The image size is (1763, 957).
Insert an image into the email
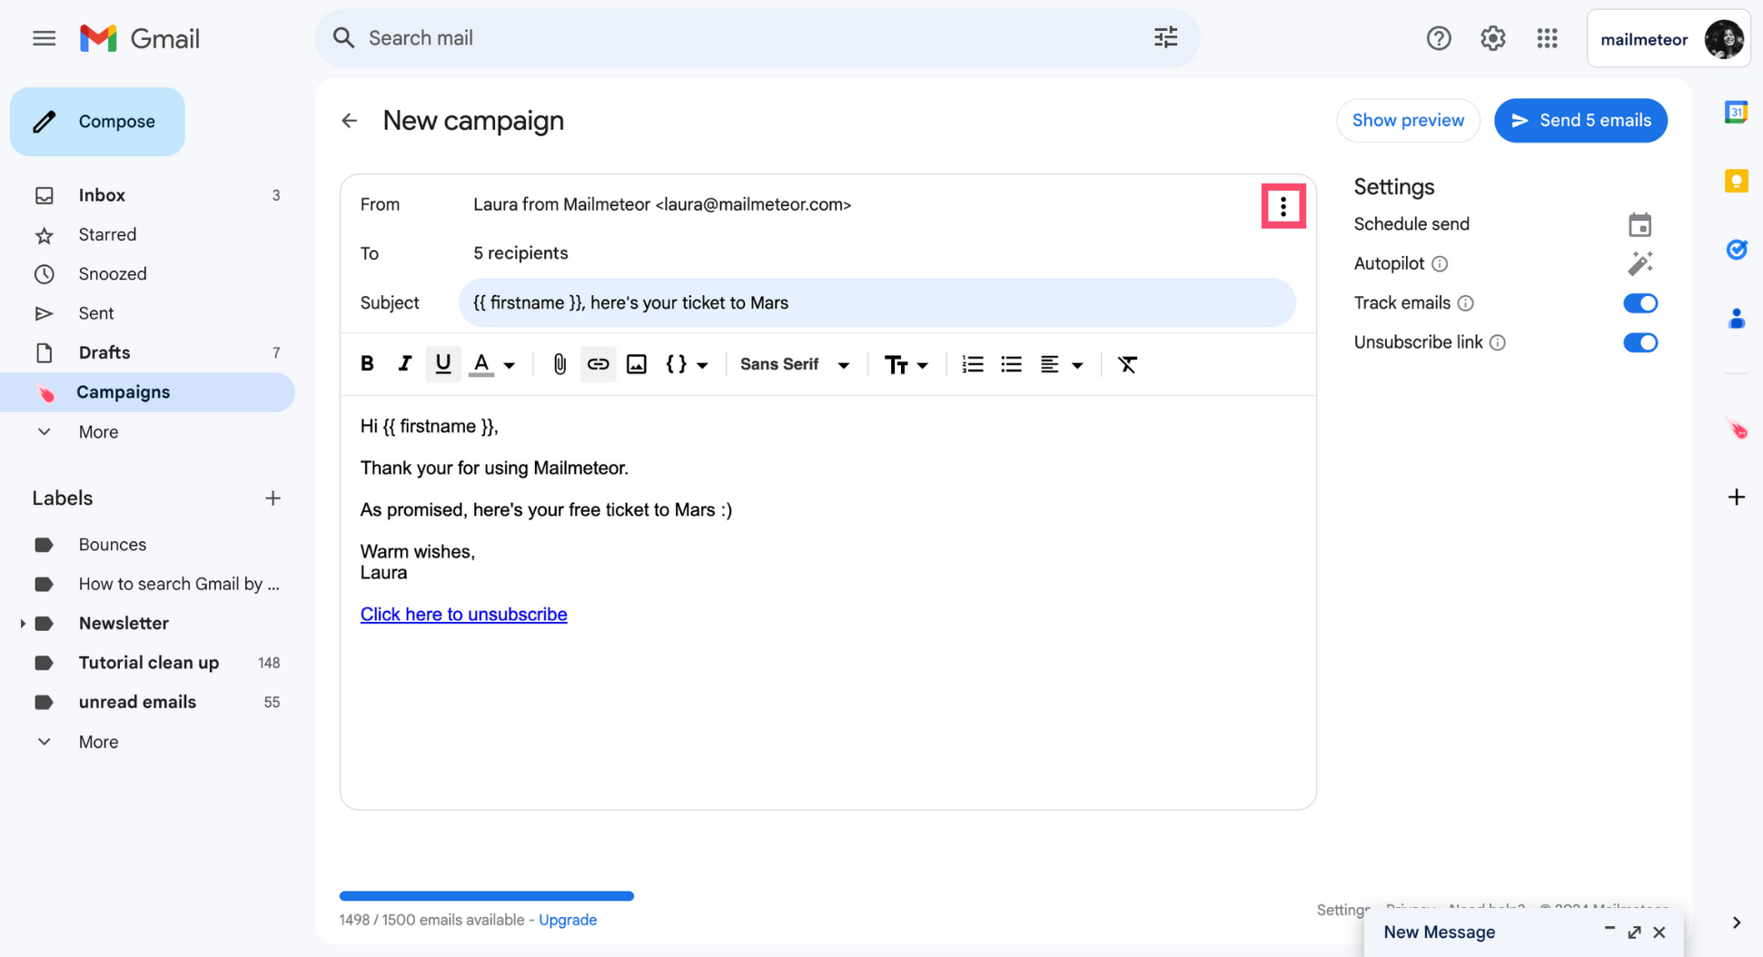click(637, 364)
